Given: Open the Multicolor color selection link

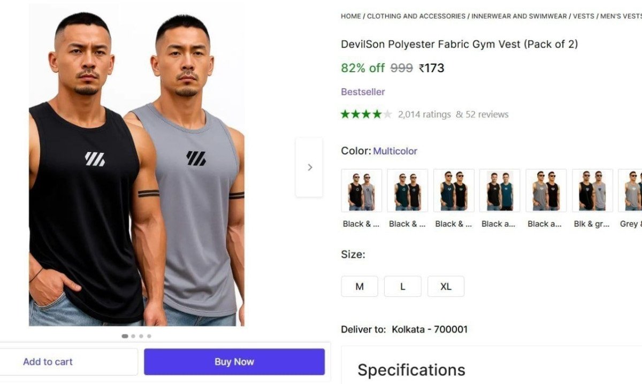Looking at the screenshot, I should click(x=395, y=151).
